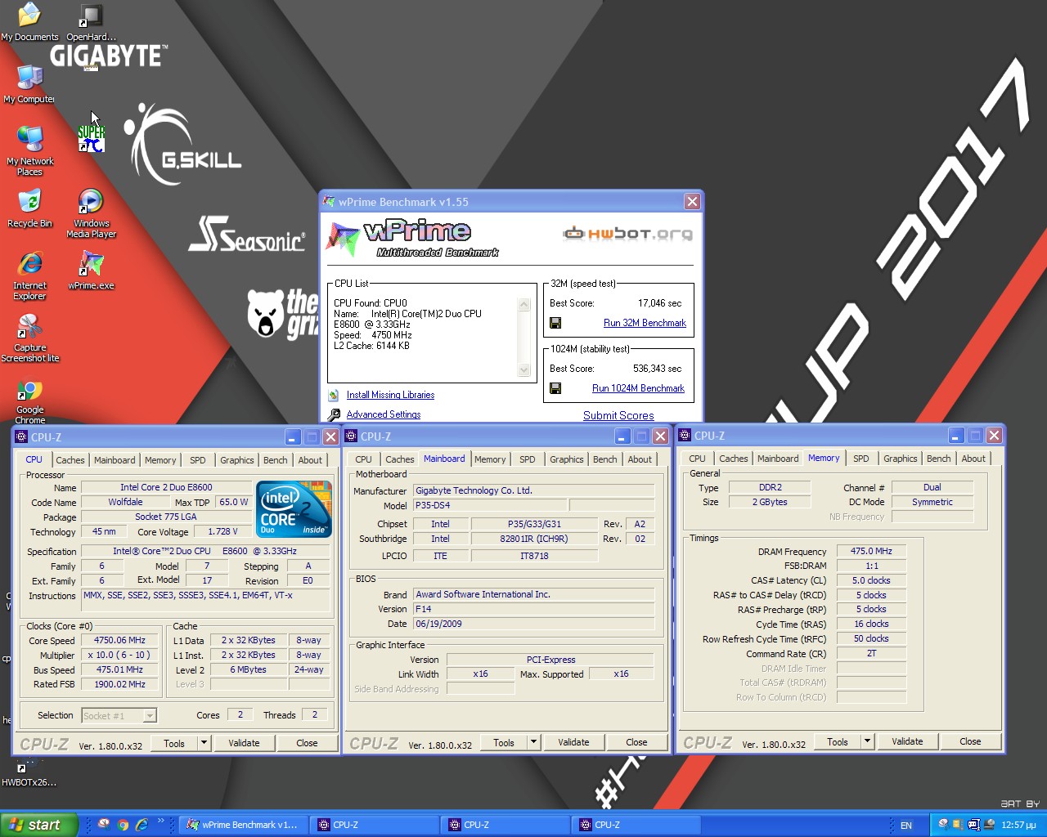This screenshot has height=837, width=1047.
Task: Open the Install Missing Libraries link
Action: [x=390, y=395]
